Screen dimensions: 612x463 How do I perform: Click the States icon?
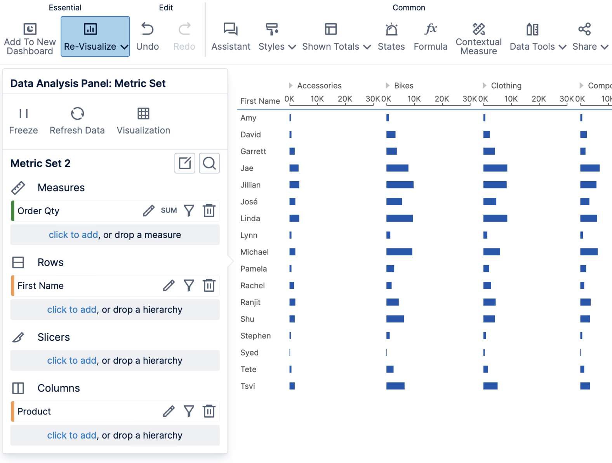391,29
